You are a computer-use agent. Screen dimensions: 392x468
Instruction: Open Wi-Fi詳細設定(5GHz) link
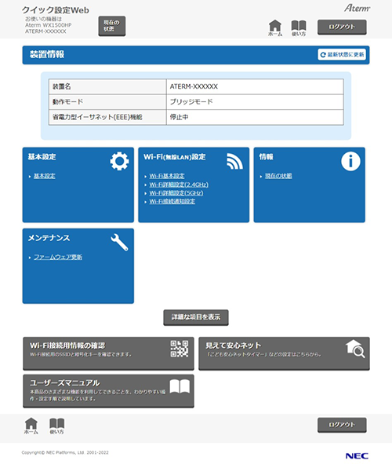click(x=176, y=193)
